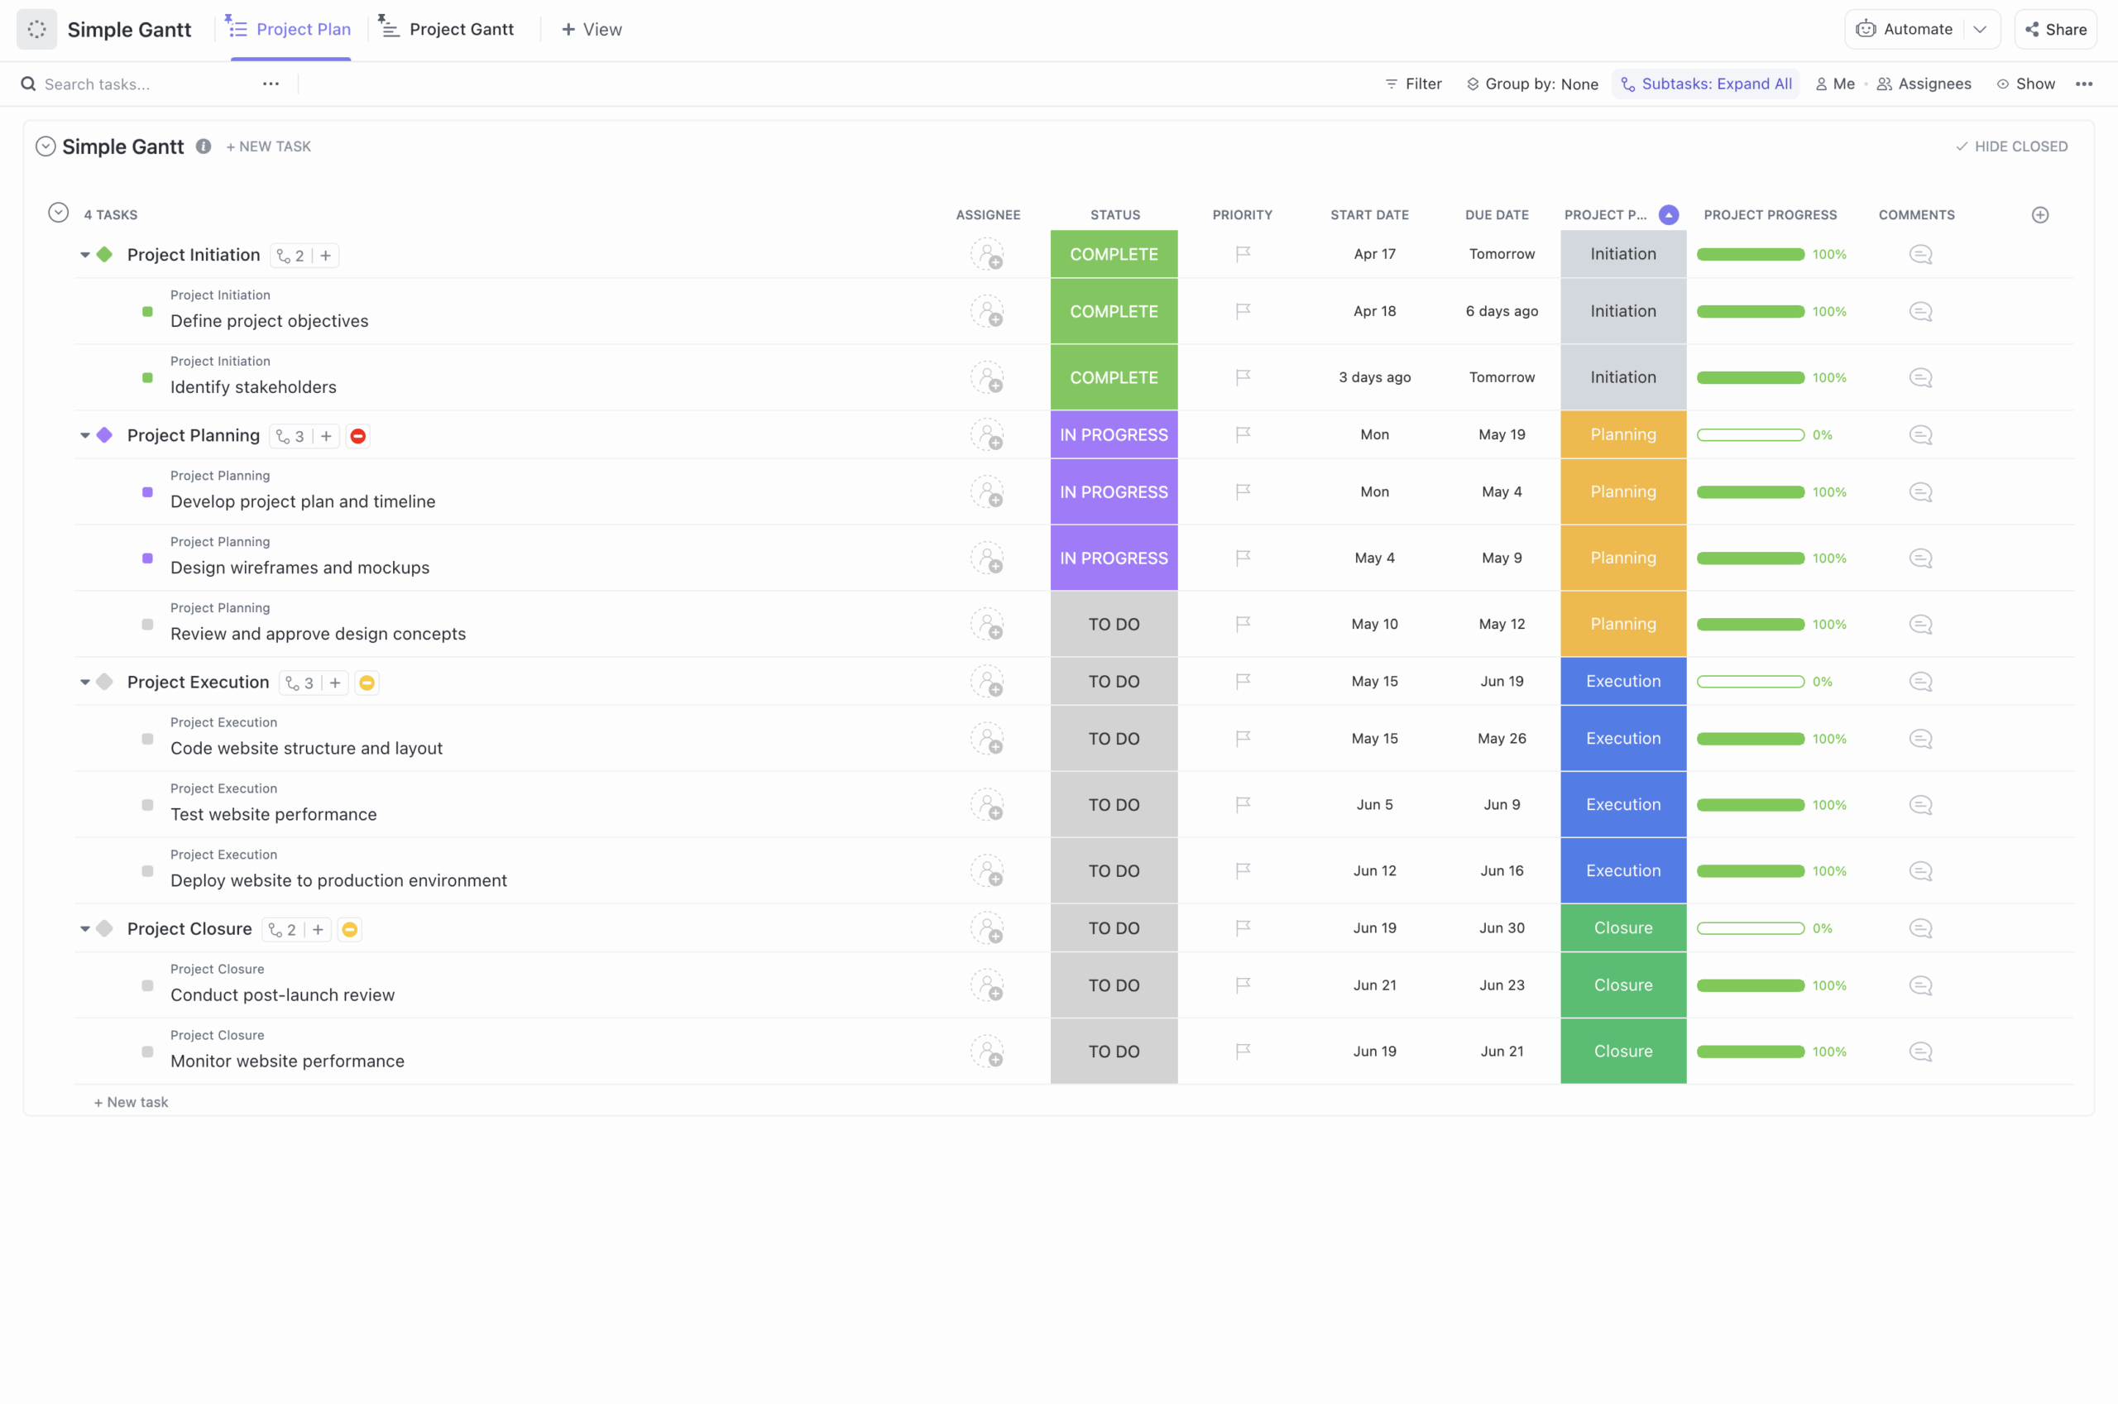Switch to the Project Gantt tab
Screen dimensions: 2118x1404
pyautogui.click(x=448, y=28)
